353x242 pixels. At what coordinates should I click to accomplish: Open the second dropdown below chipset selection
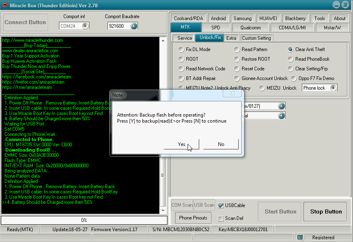[282, 116]
